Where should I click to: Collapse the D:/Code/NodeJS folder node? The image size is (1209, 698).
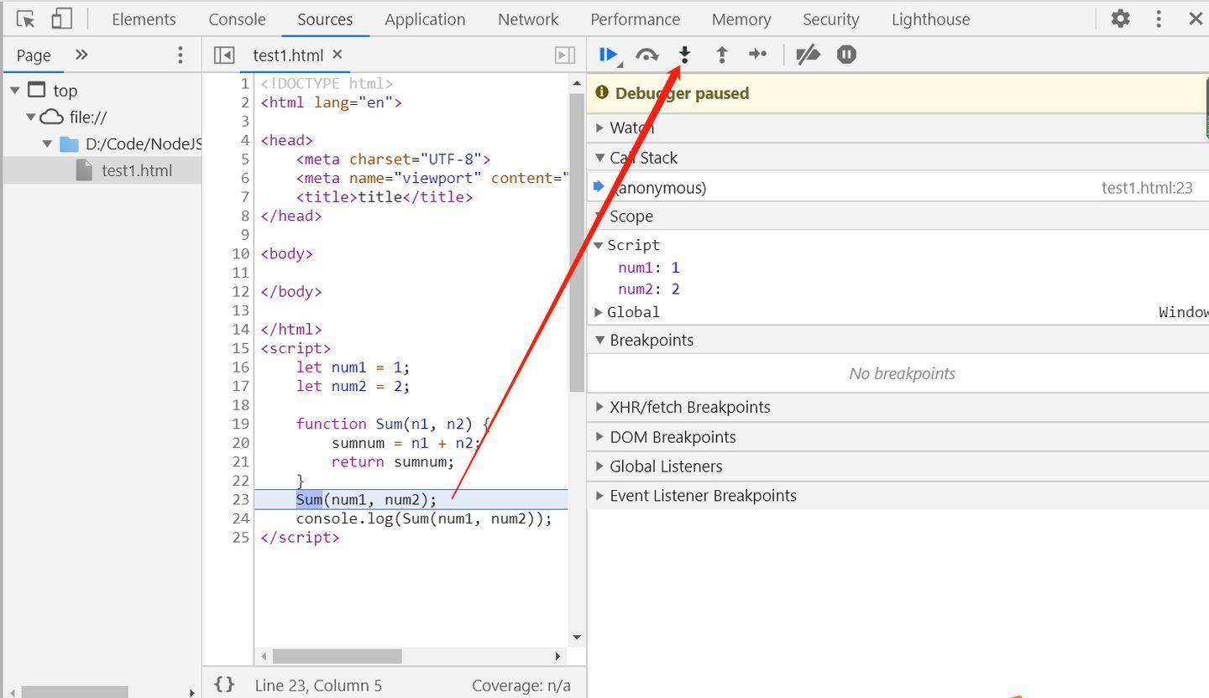48,144
